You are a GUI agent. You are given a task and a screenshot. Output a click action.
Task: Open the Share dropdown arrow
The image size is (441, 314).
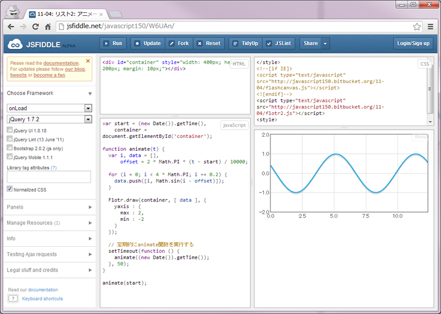pyautogui.click(x=325, y=44)
